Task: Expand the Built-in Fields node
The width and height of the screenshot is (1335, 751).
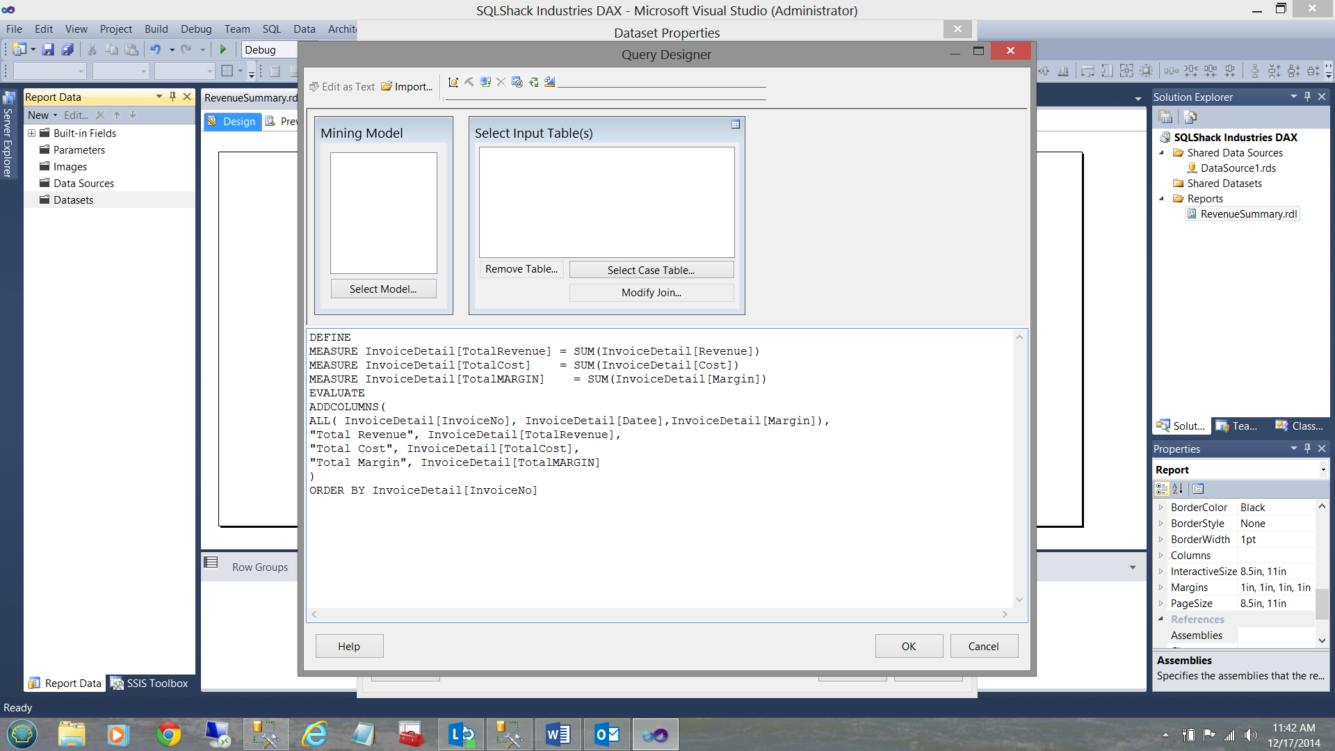Action: click(x=31, y=133)
